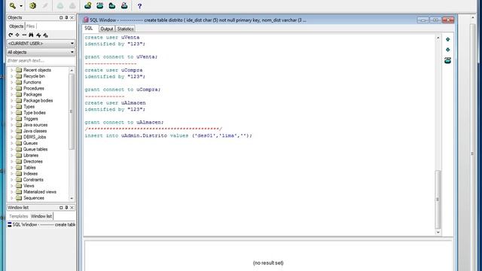Pin the Window list panel
This screenshot has width=482, height=271.
point(66,208)
